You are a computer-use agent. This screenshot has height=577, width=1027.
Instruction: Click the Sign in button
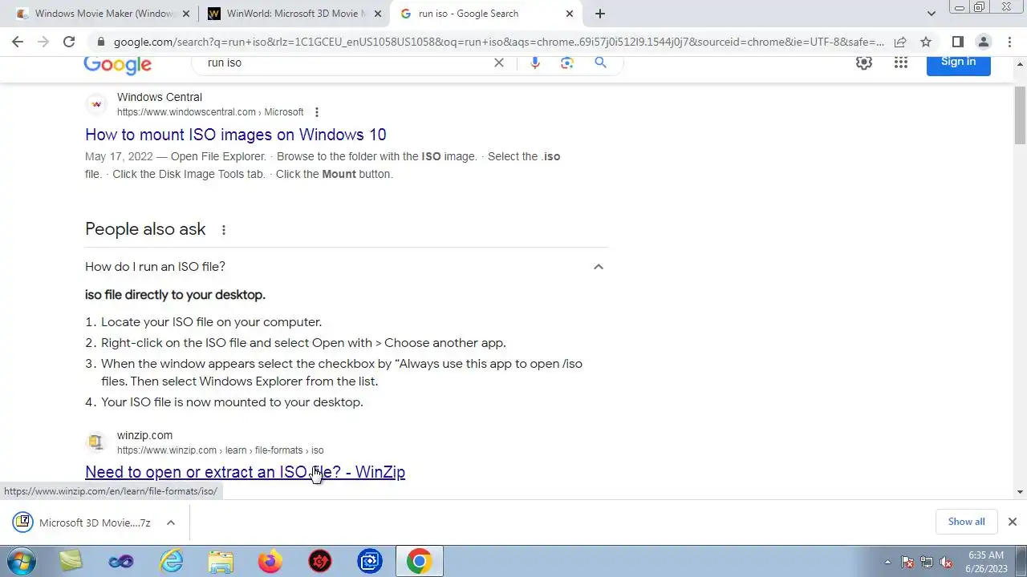[959, 63]
